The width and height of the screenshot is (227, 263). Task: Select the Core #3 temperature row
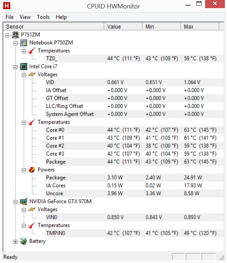(x=134, y=154)
